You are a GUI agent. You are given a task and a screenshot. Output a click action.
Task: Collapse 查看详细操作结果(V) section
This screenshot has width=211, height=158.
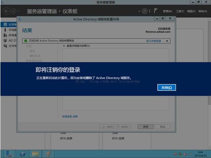point(64,46)
